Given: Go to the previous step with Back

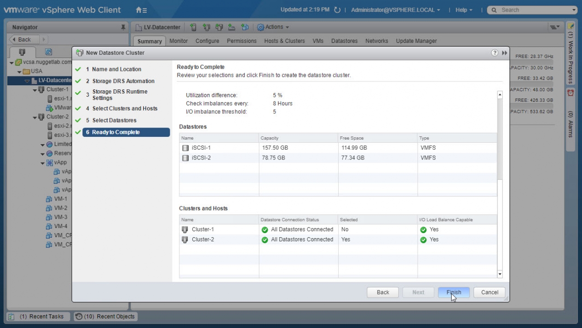Looking at the screenshot, I should [383, 292].
